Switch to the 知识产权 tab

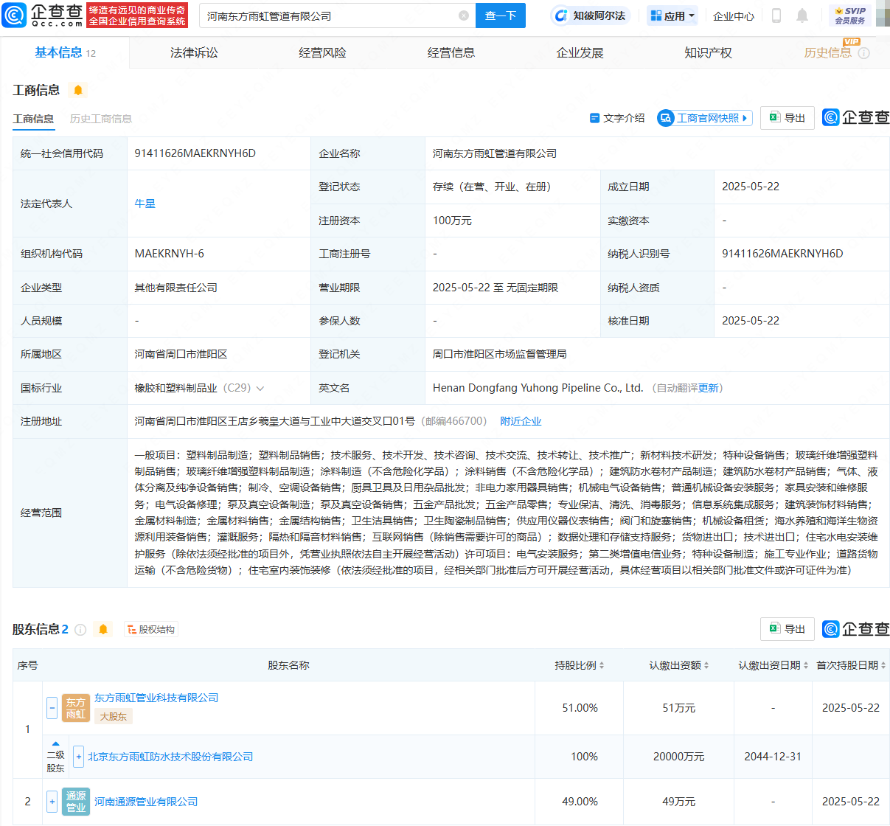(x=708, y=53)
